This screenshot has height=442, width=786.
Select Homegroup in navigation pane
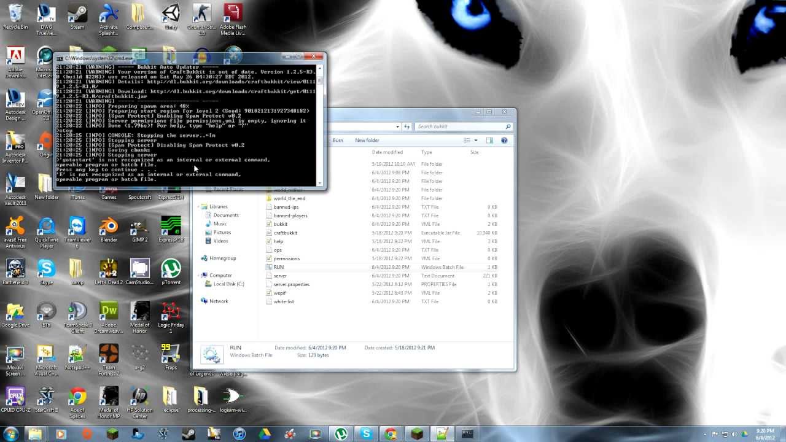coord(222,258)
